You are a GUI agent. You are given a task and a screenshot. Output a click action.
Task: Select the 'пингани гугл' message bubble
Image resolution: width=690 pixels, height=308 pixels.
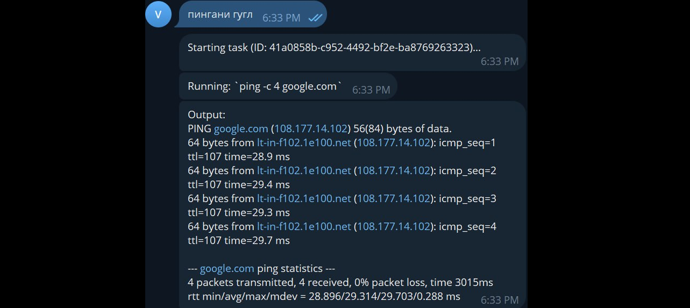coord(253,14)
